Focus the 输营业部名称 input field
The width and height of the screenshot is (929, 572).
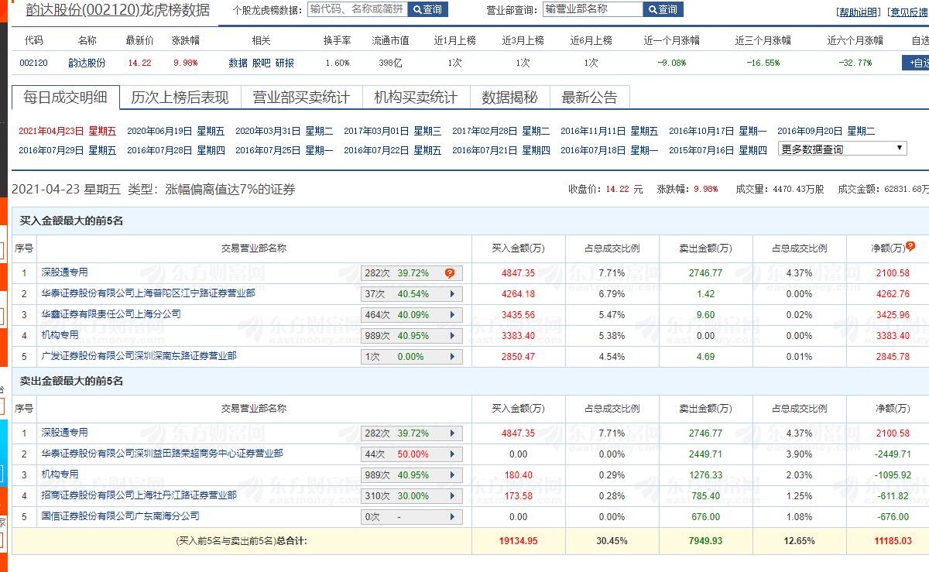[592, 9]
